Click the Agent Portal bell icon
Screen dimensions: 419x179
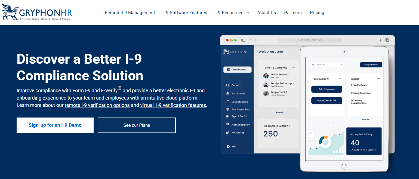click(228, 116)
